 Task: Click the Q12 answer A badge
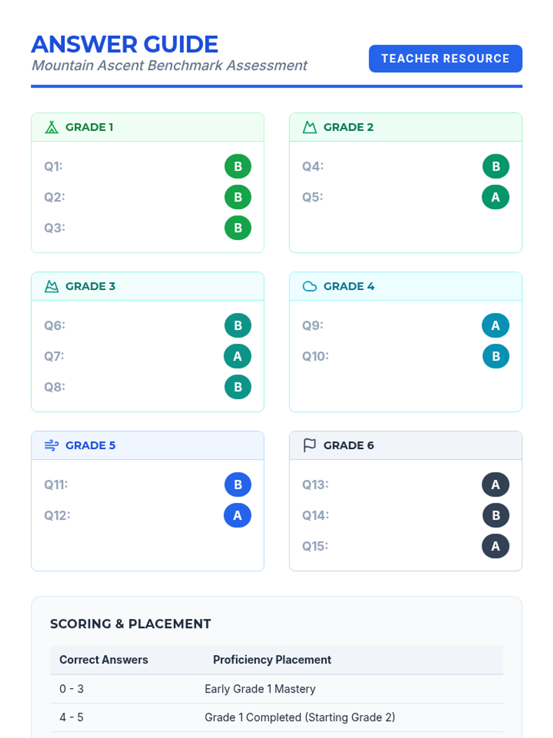(x=238, y=515)
